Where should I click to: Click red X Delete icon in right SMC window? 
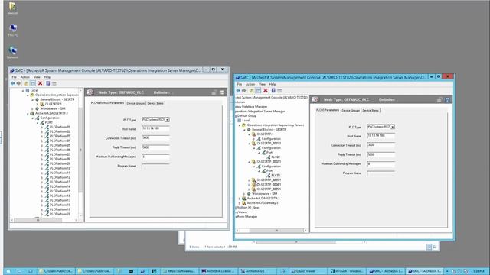tap(266, 91)
